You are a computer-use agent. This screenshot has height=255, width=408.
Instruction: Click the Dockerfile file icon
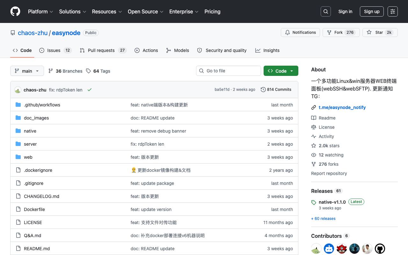18,209
